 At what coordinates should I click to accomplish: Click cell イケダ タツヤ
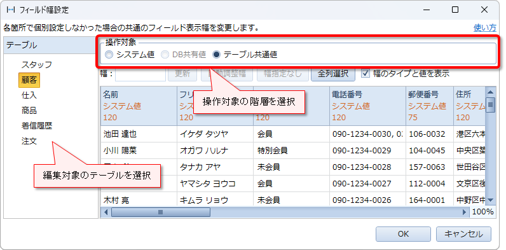point(215,134)
